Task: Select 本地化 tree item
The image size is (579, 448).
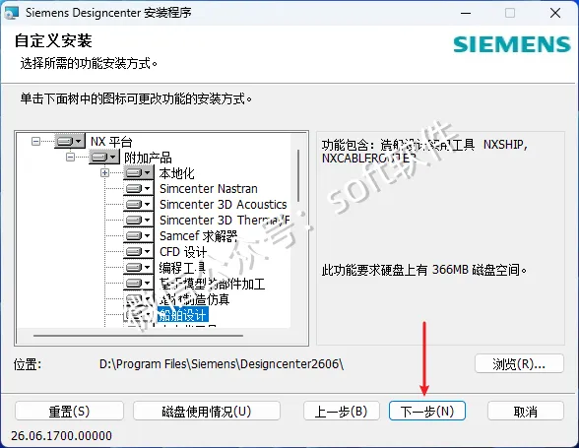Action: (x=176, y=173)
